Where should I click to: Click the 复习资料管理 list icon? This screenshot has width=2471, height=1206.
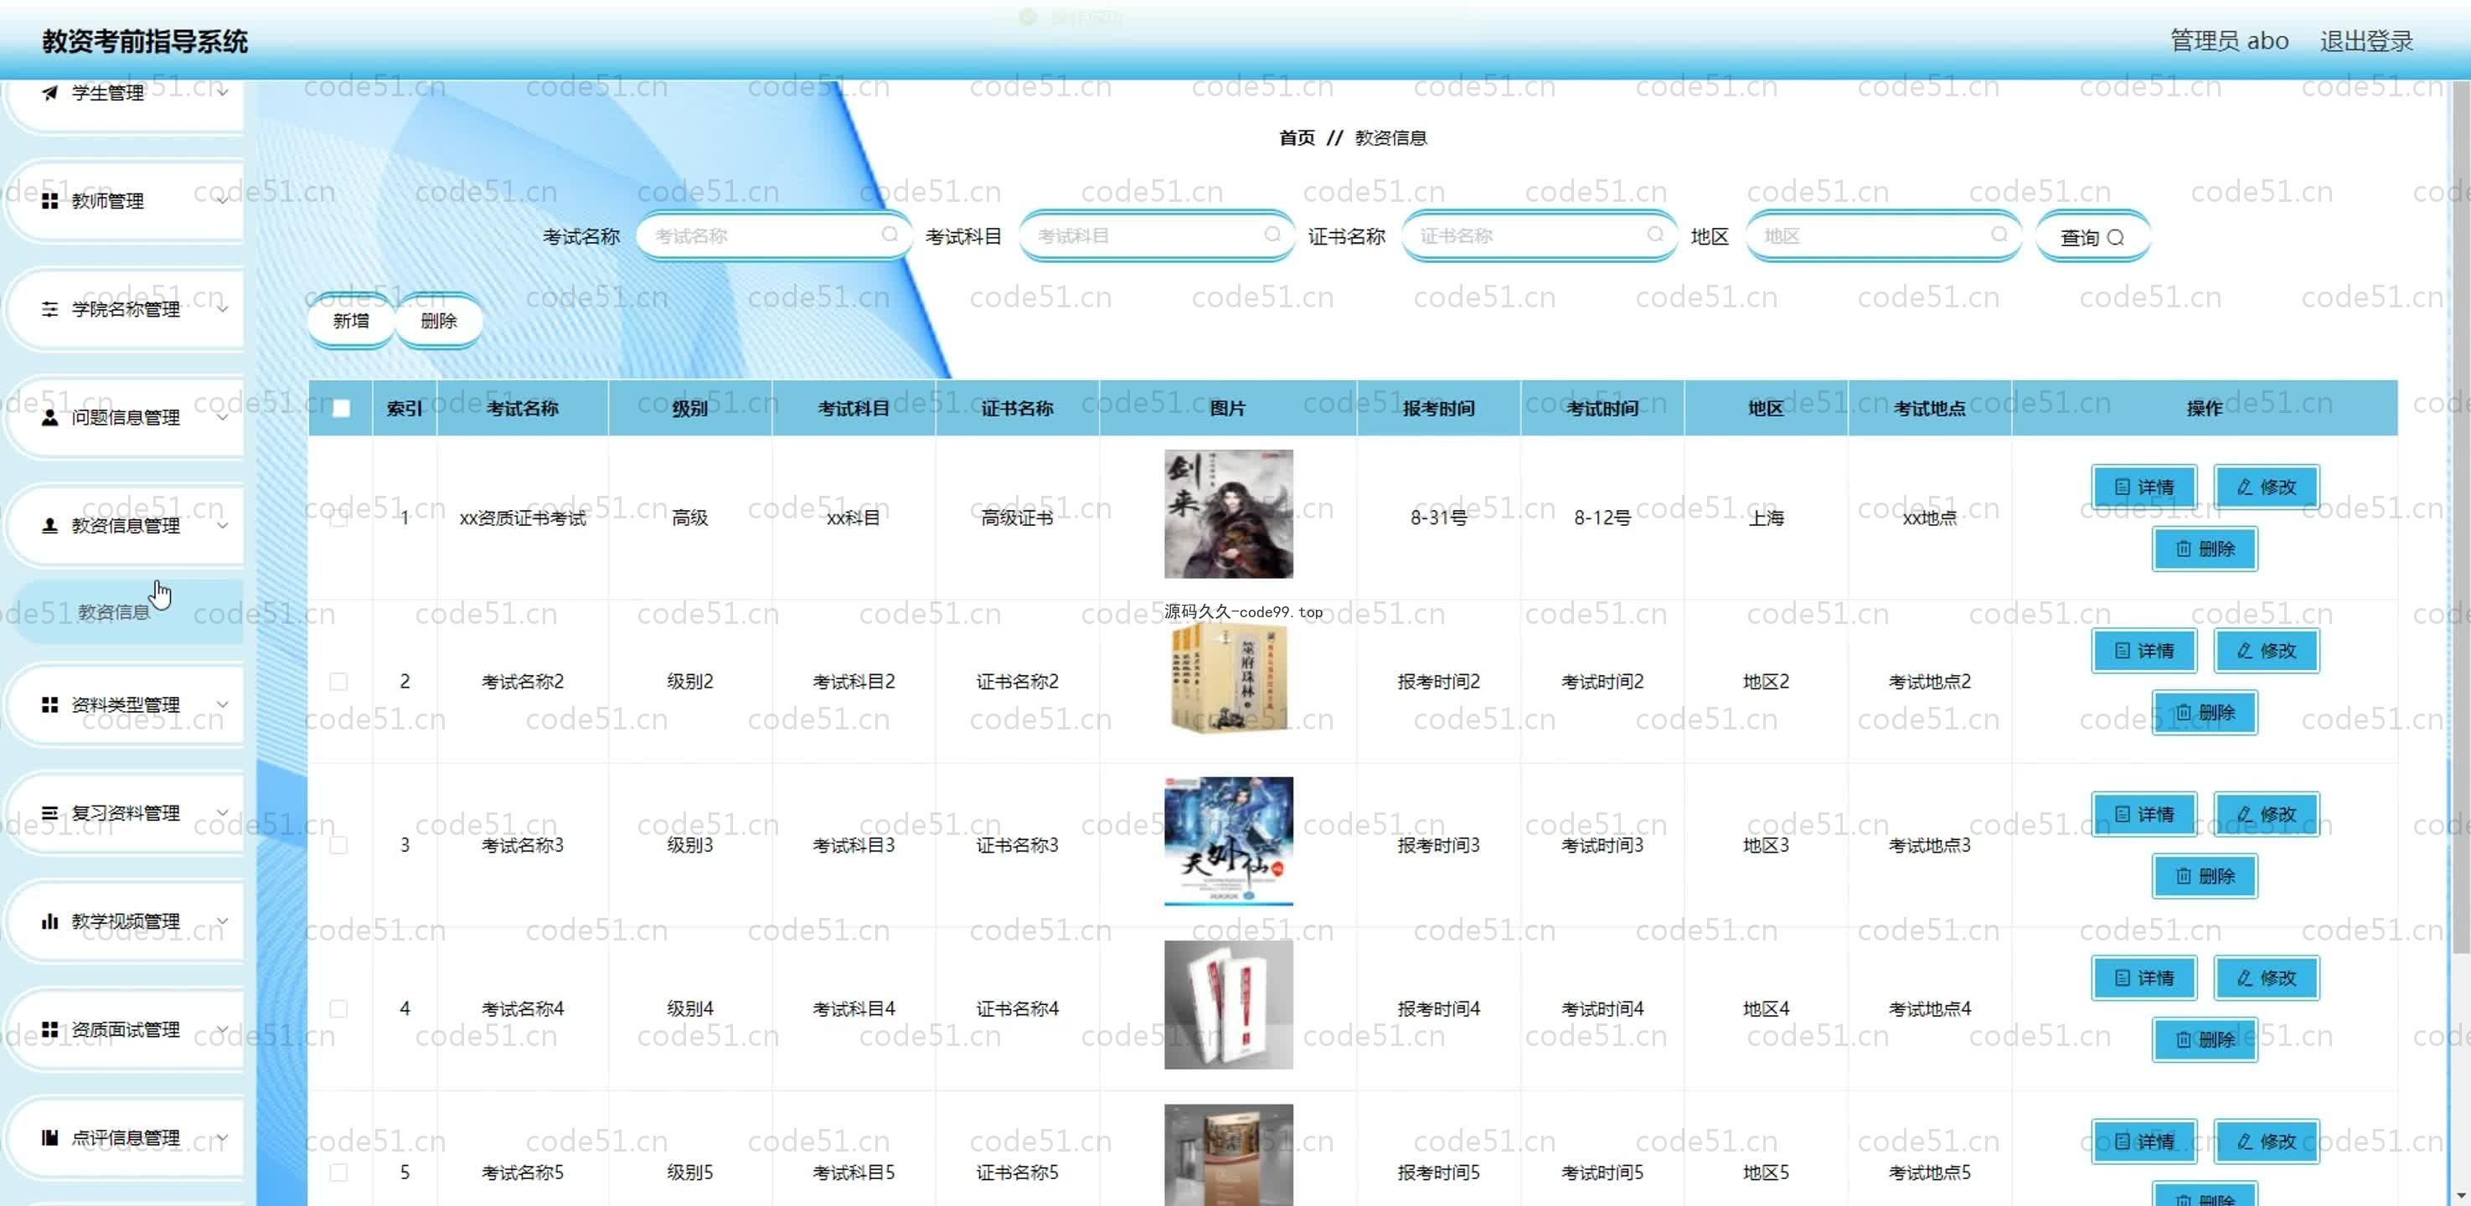coord(50,812)
